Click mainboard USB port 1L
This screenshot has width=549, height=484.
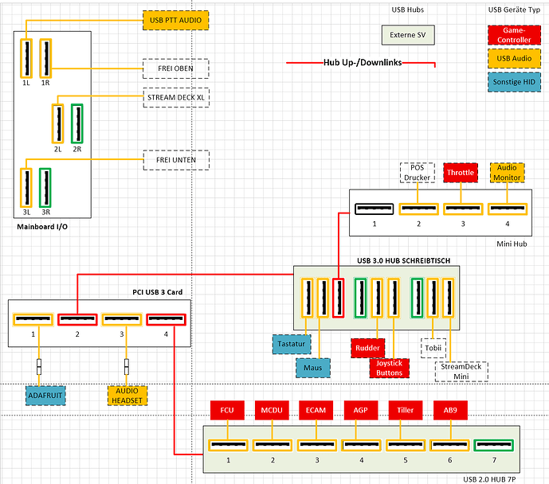(26, 58)
